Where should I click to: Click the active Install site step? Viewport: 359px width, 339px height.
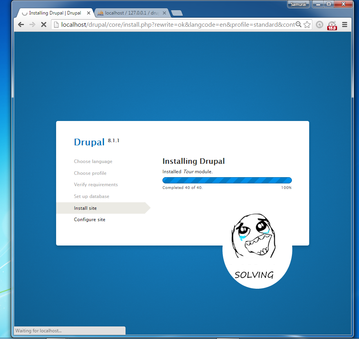(103, 208)
